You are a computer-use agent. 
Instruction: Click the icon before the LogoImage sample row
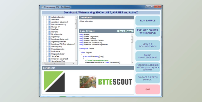click(x=49, y=37)
